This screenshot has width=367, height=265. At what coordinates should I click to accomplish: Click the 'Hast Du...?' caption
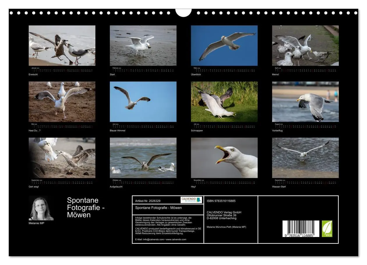click(x=35, y=130)
